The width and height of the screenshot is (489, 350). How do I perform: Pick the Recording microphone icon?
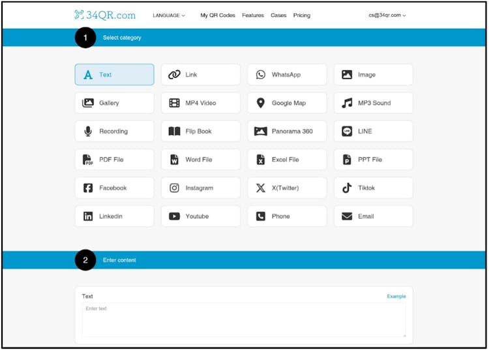[88, 131]
